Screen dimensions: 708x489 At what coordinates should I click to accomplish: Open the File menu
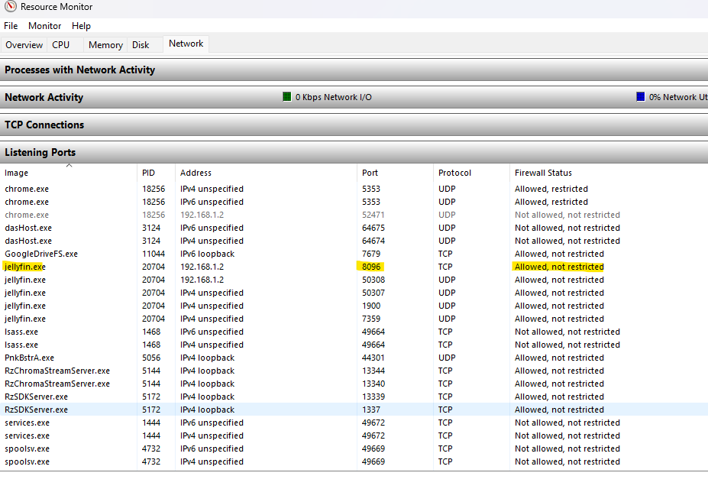(11, 26)
